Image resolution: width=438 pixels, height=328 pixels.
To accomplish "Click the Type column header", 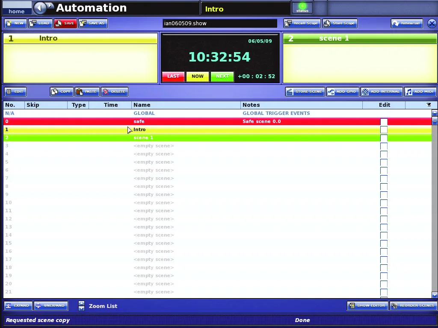I will 78,105.
